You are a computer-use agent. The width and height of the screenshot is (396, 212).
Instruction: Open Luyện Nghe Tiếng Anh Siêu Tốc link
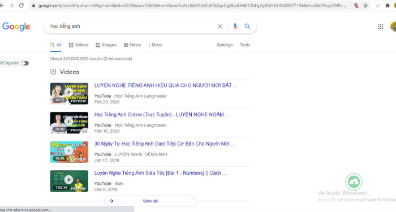tap(160, 173)
